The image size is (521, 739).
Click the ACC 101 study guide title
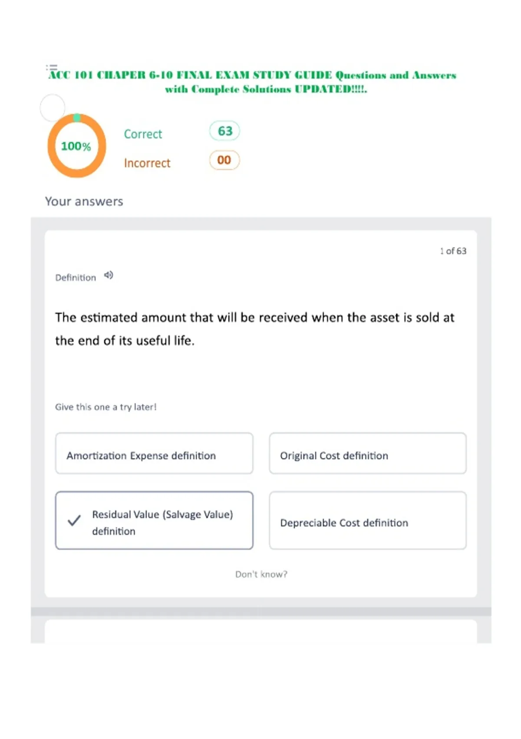coord(253,82)
